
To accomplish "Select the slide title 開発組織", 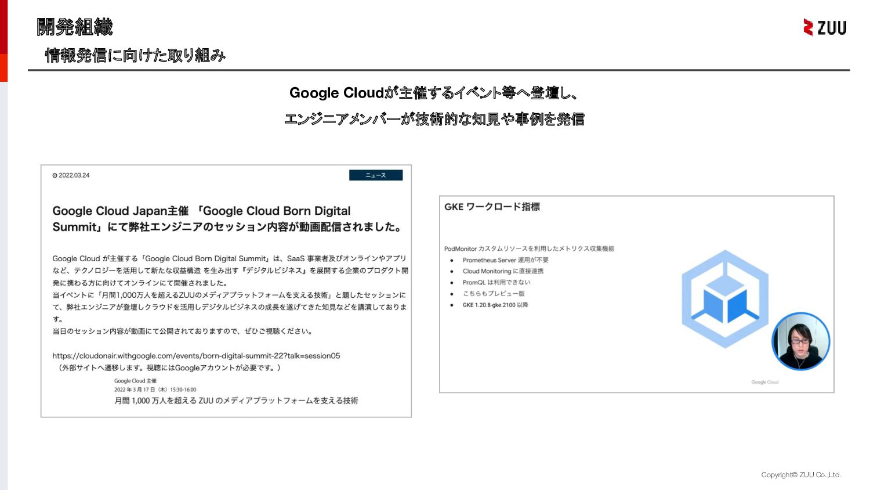I will (x=74, y=27).
